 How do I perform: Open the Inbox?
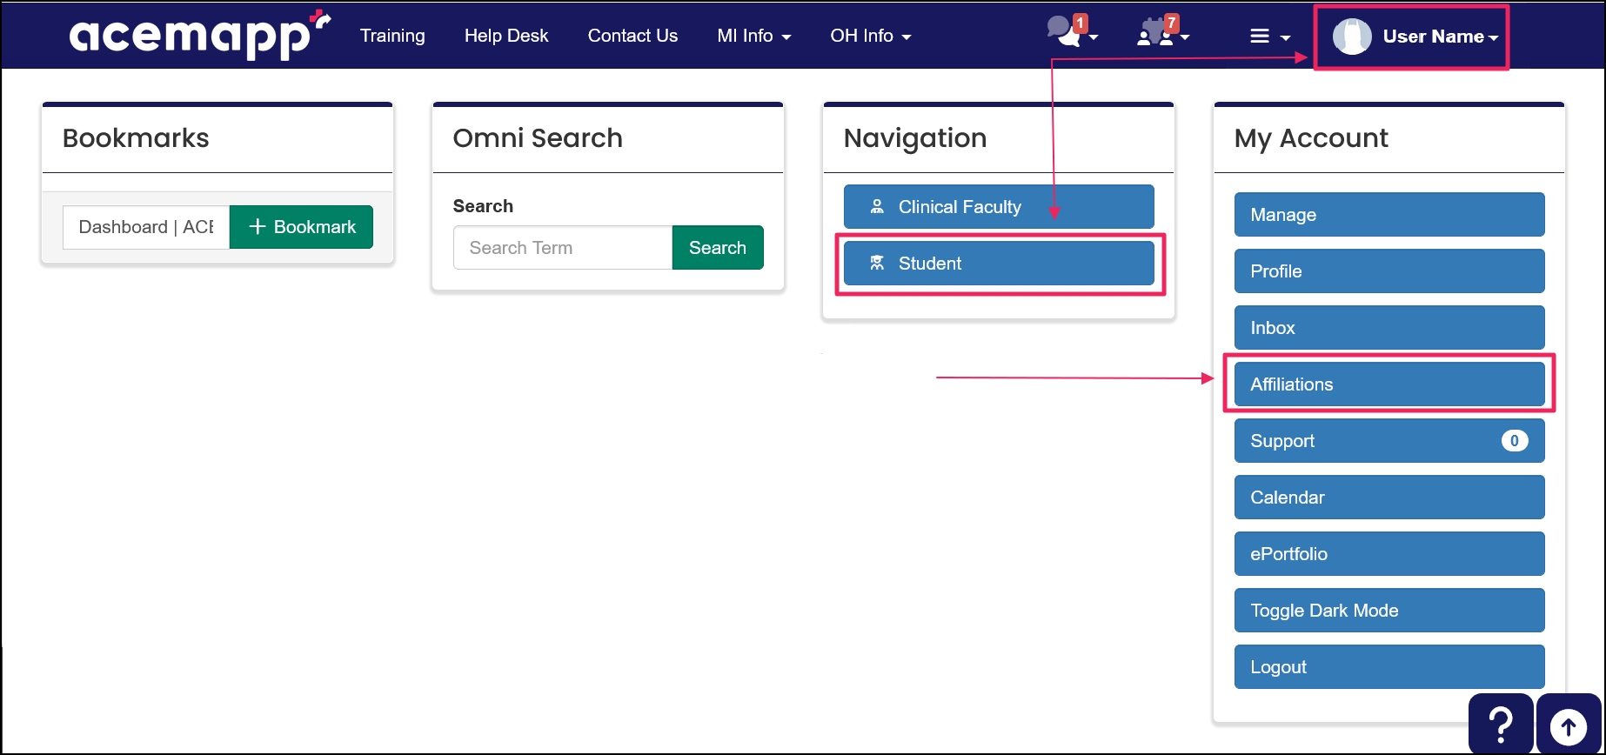pos(1389,327)
